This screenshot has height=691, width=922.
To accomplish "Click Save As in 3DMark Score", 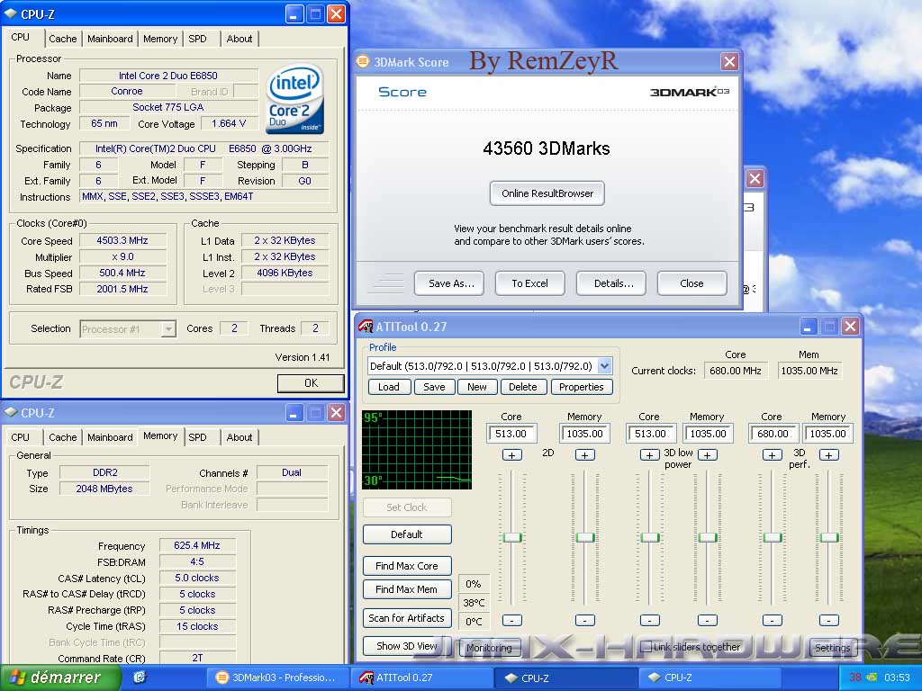I will tap(449, 283).
